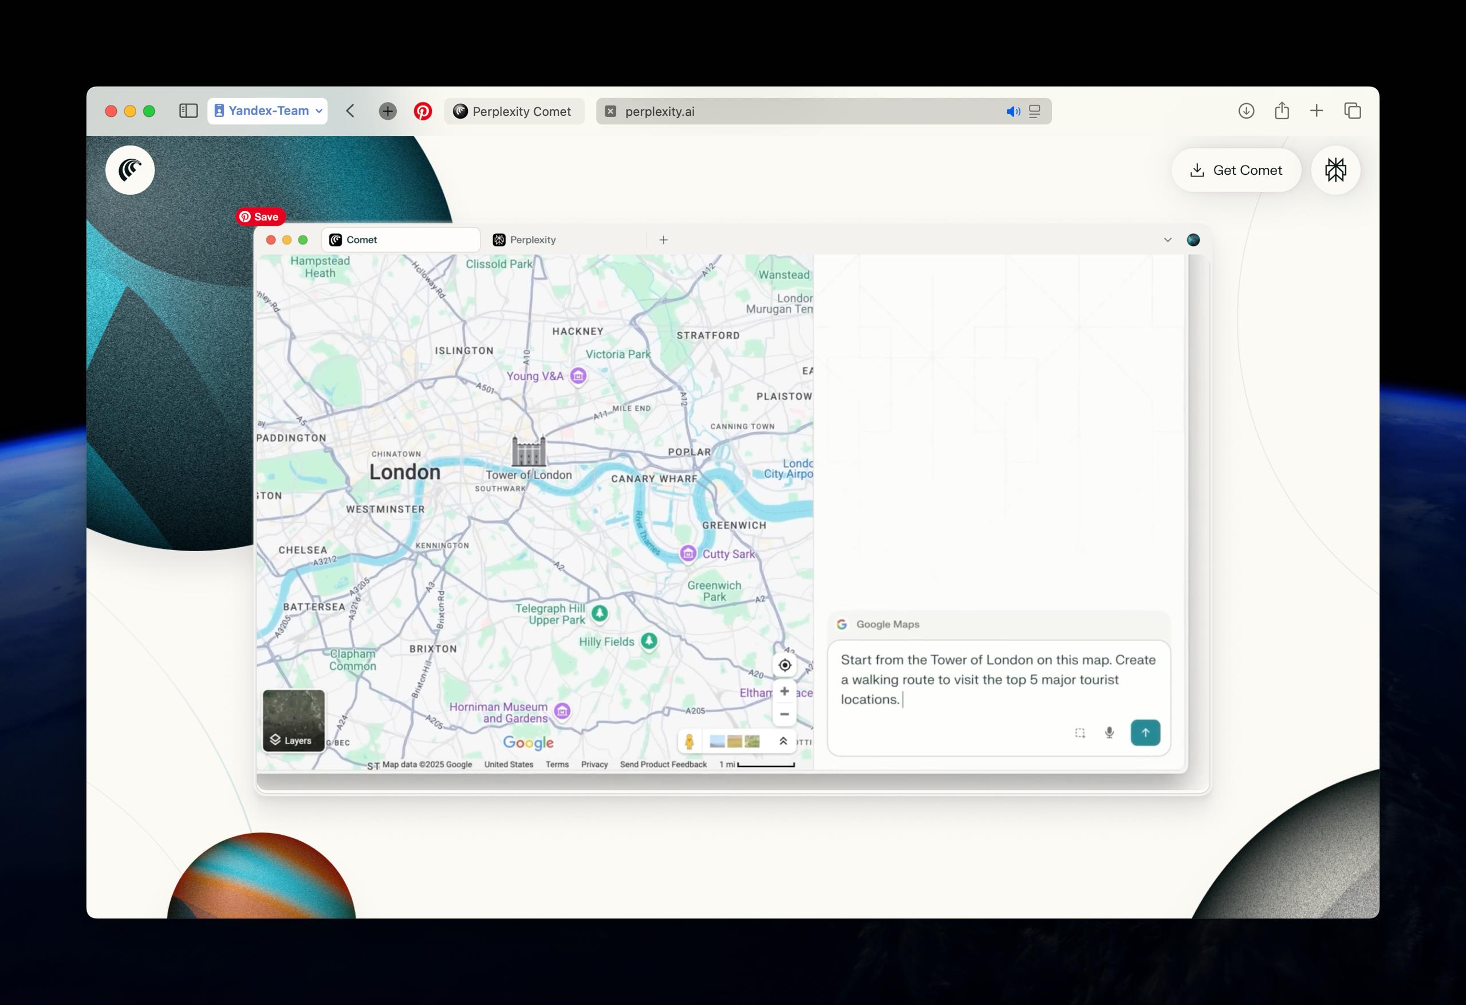
Task: Click the Tower of London landmark icon
Action: pyautogui.click(x=529, y=450)
